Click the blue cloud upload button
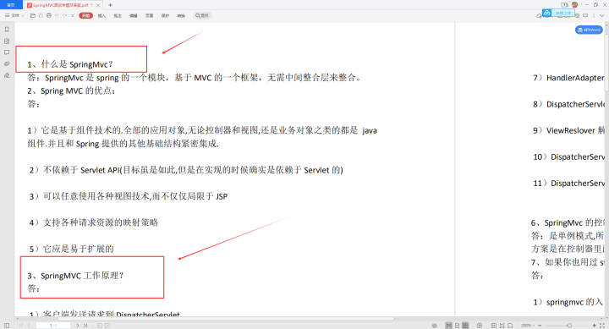This screenshot has width=609, height=329. point(558,13)
